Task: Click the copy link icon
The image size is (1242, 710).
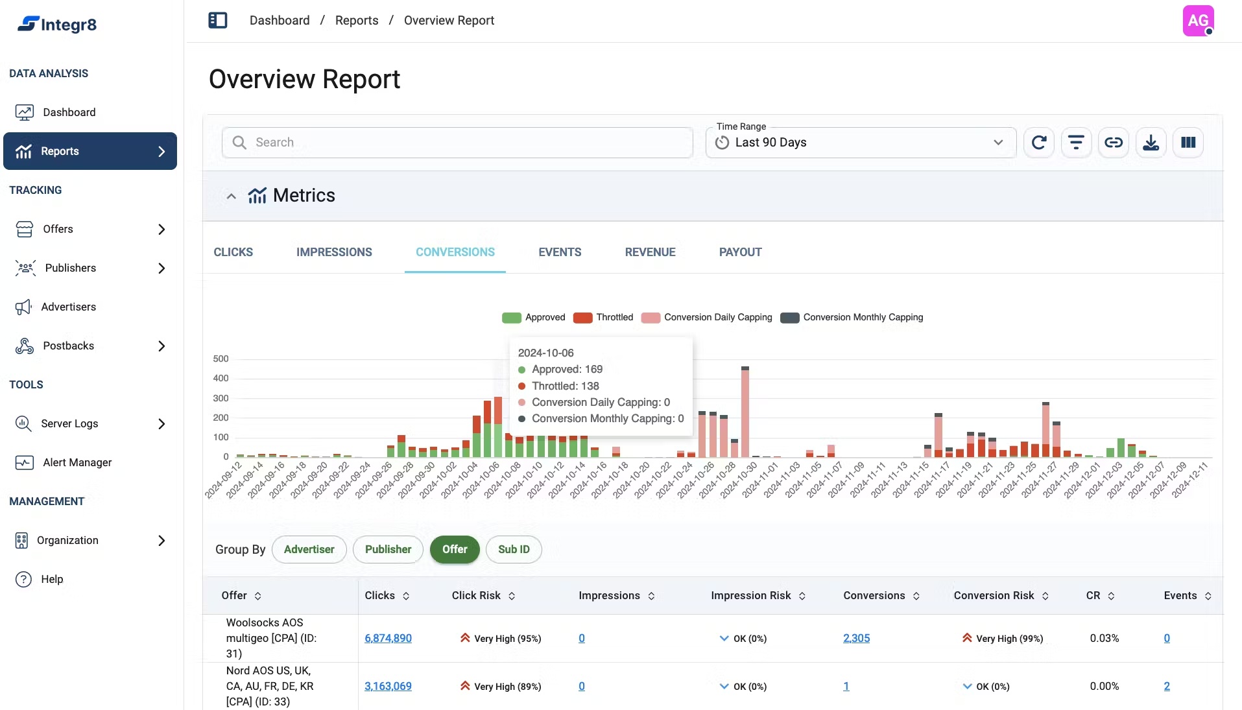Action: (x=1114, y=143)
